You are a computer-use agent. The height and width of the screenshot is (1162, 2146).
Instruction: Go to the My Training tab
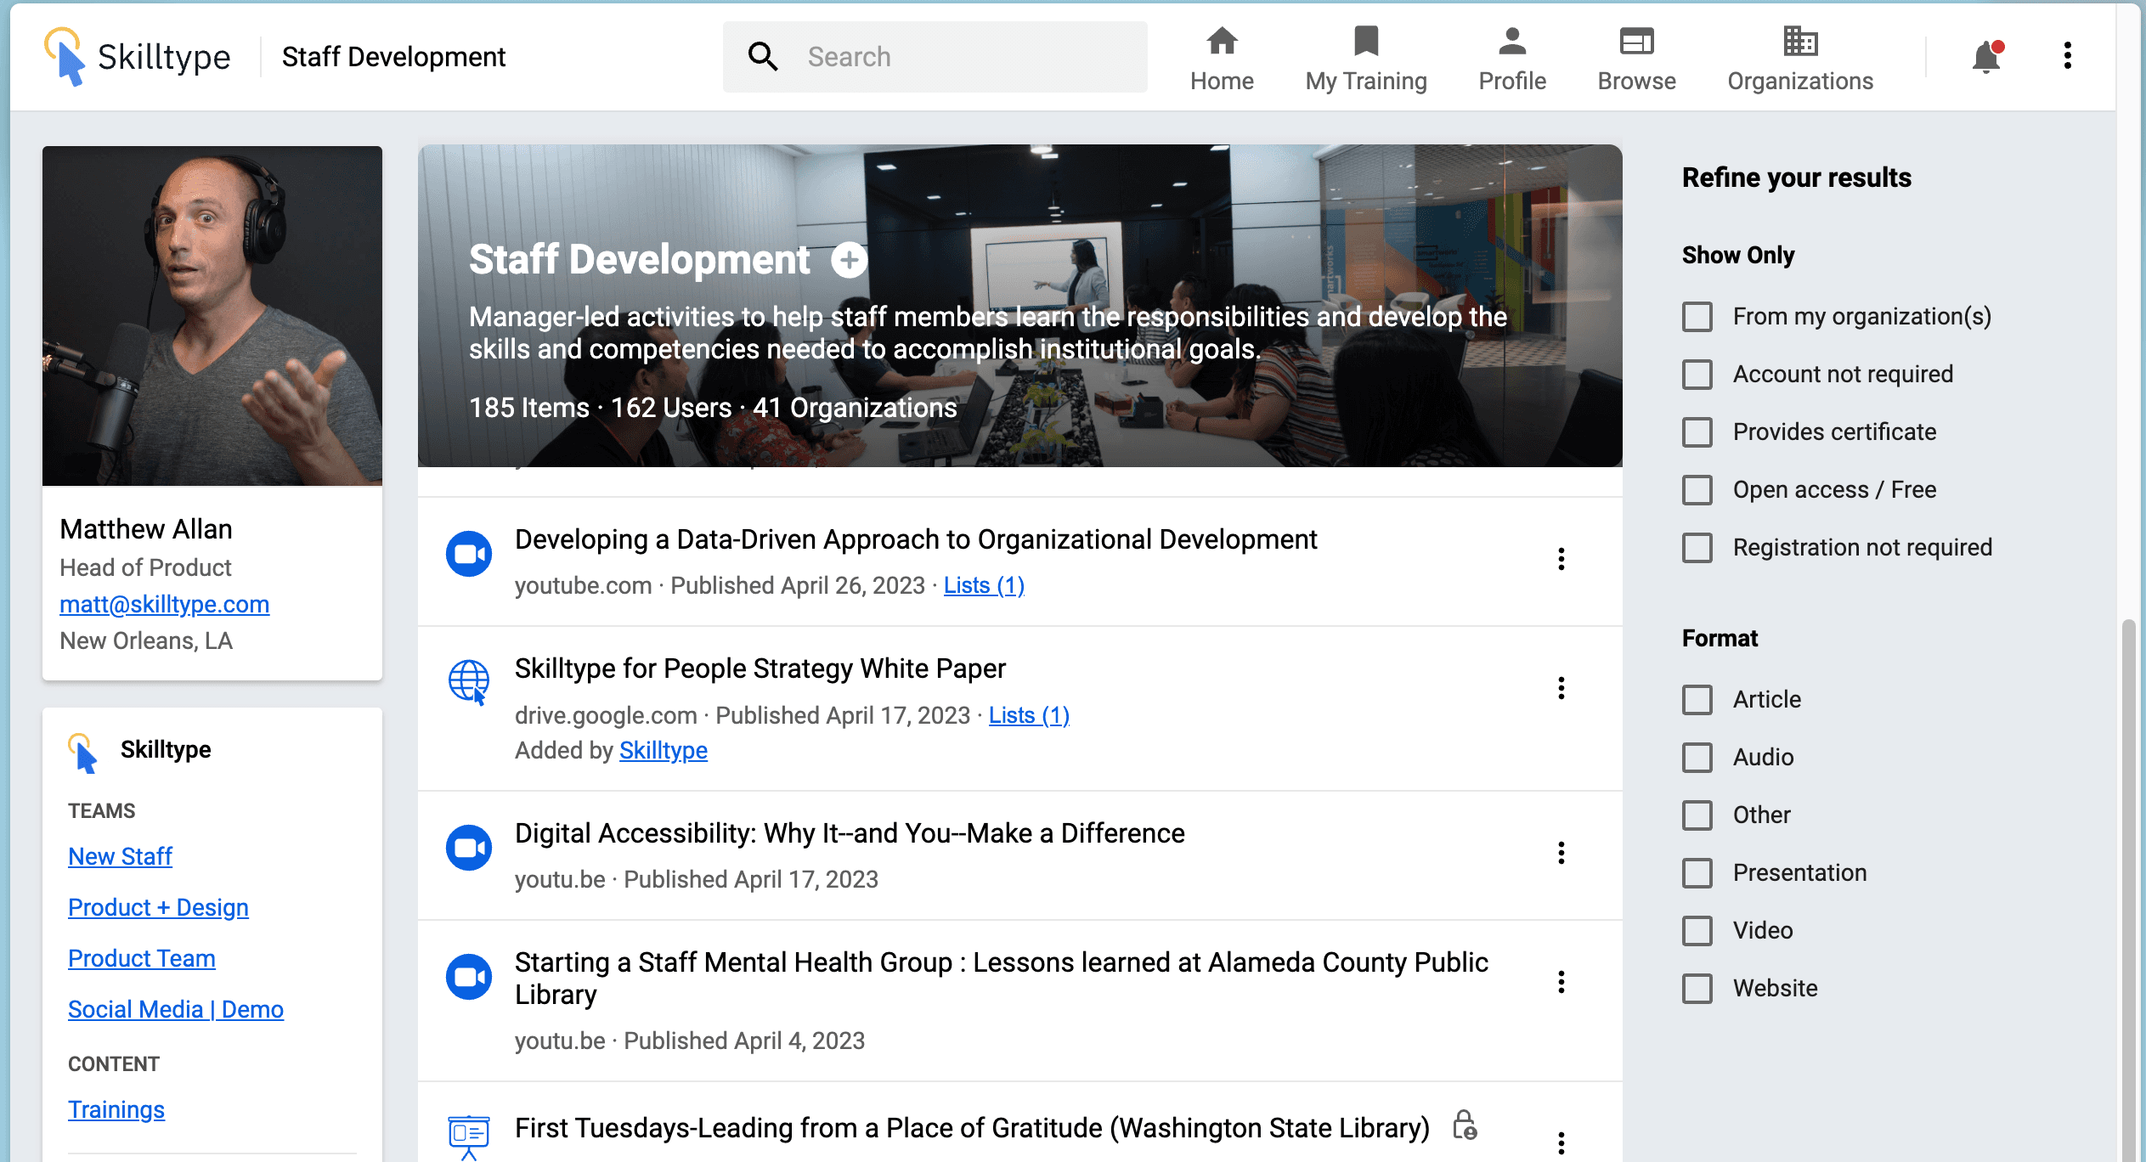point(1366,58)
